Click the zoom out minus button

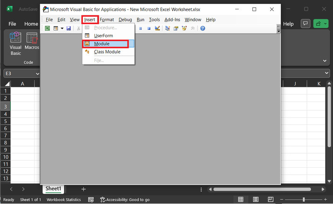pos(282,199)
